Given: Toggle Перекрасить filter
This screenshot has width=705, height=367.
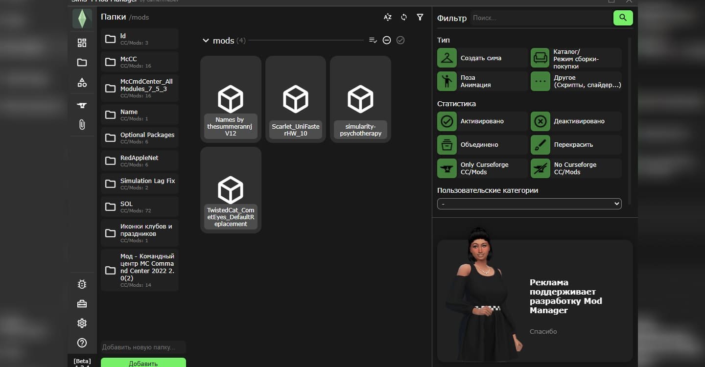Looking at the screenshot, I should [x=576, y=145].
